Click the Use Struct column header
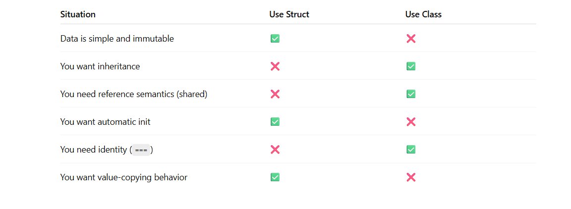 [289, 14]
